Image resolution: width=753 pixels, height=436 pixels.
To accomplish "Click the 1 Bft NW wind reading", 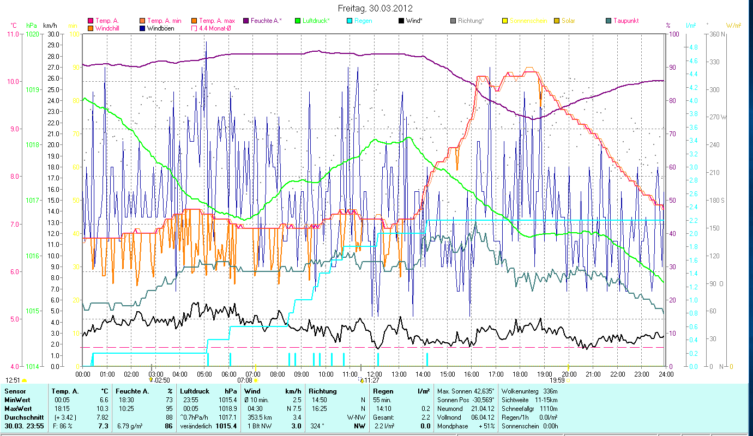I will click(x=260, y=426).
